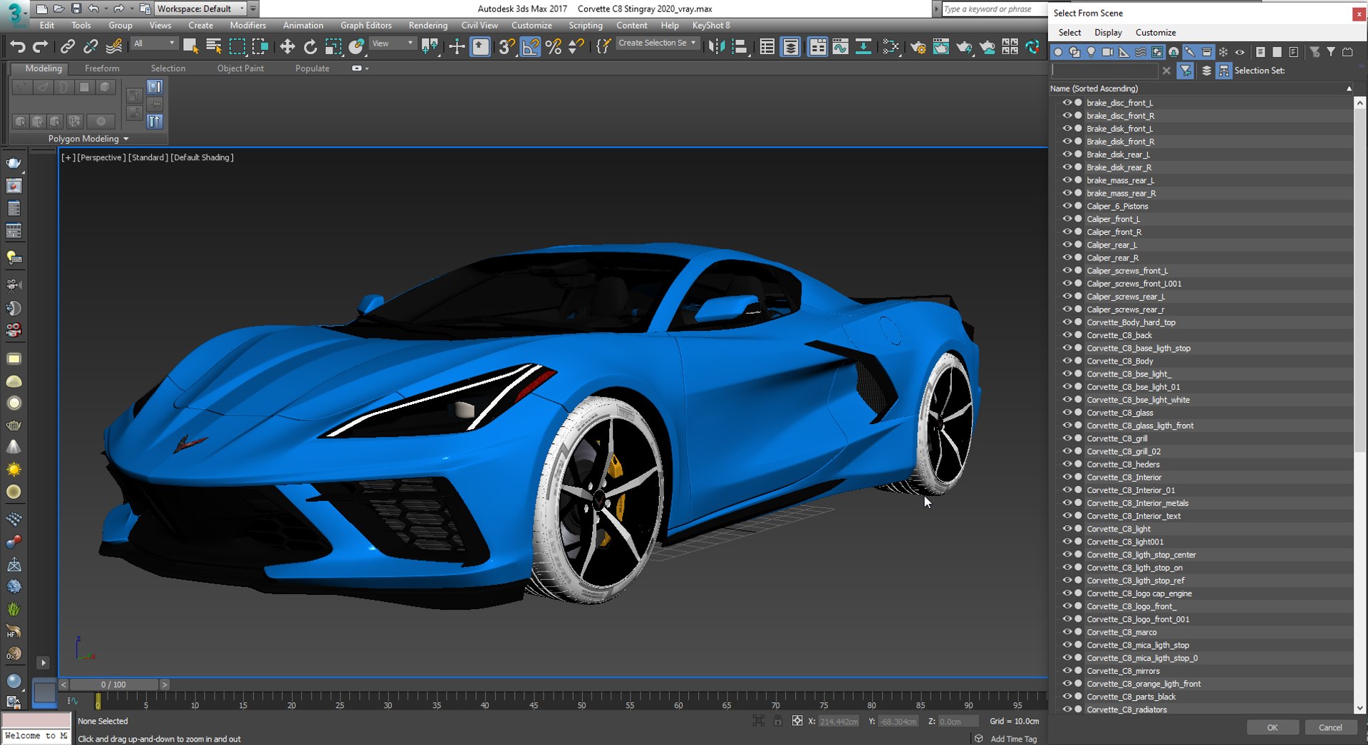1368x745 pixels.
Task: Toggle visibility eye of Corvette_C8_Body
Action: pyautogui.click(x=1067, y=361)
